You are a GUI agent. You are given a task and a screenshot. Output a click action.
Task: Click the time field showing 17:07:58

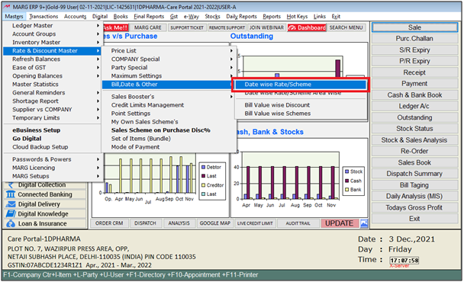click(404, 261)
